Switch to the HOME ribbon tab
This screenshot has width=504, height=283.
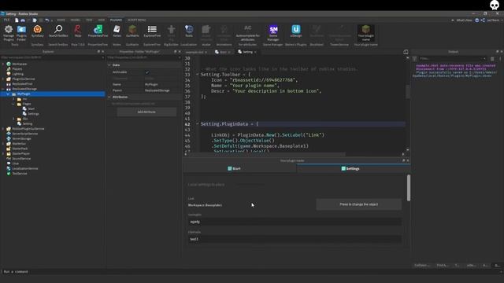point(61,20)
